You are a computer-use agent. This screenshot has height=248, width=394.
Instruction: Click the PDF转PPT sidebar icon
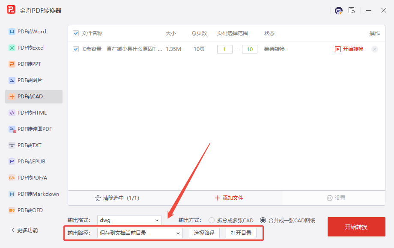pyautogui.click(x=12, y=64)
